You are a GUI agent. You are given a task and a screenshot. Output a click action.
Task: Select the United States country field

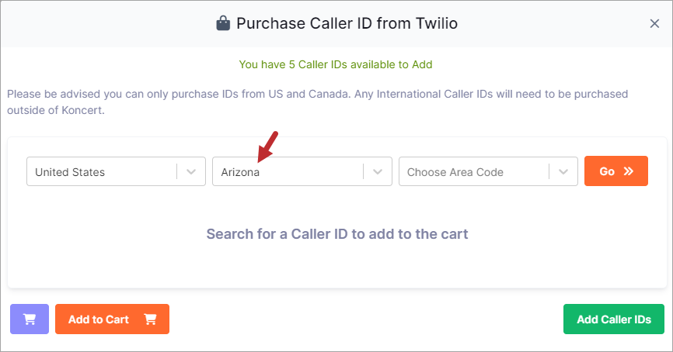116,171
